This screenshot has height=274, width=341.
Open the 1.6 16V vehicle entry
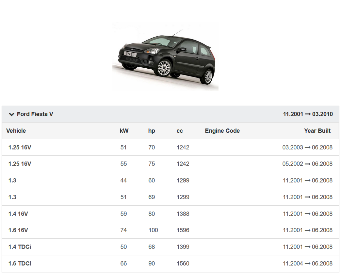click(18, 230)
